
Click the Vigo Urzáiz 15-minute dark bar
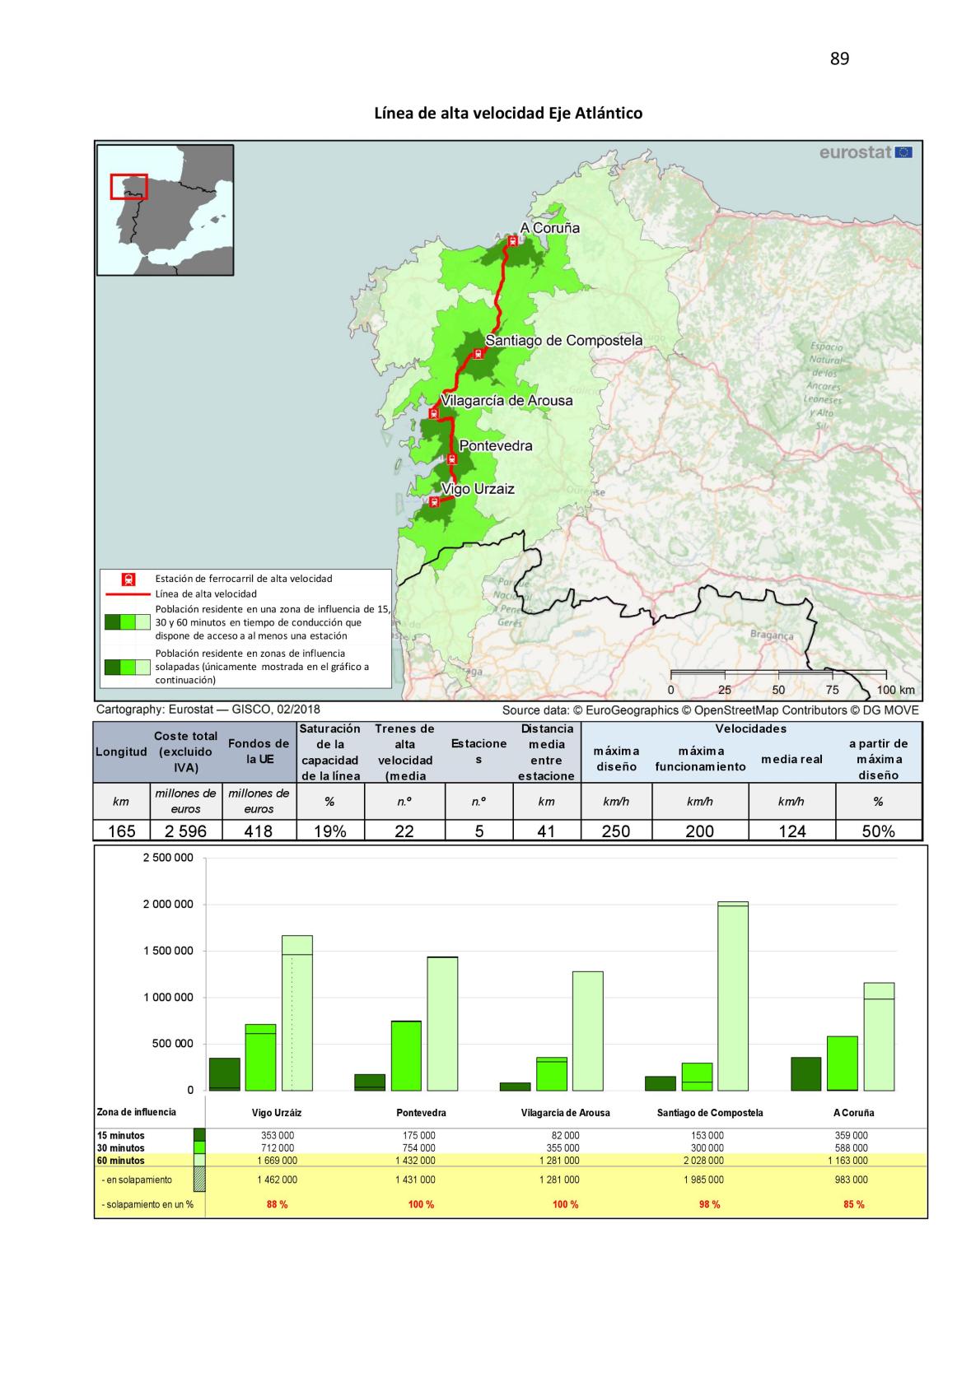224,1073
